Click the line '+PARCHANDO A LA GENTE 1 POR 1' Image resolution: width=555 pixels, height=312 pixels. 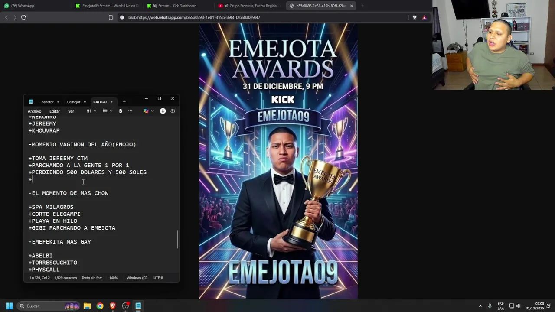click(79, 166)
